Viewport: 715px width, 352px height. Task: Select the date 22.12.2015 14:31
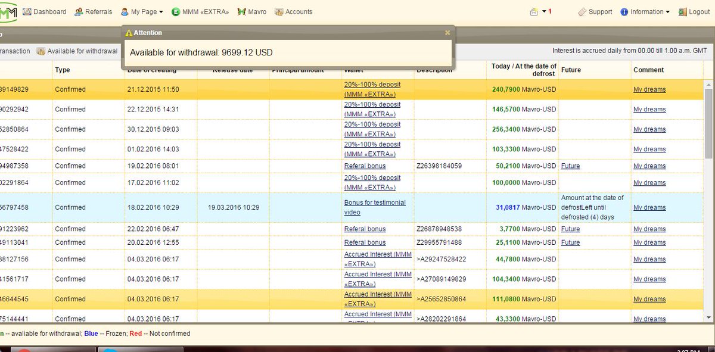pyautogui.click(x=153, y=110)
